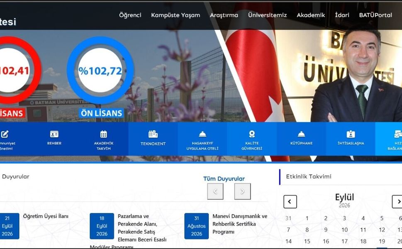This screenshot has width=402, height=249.
Task: Go to next announcements with right arrow
Action: point(243,191)
